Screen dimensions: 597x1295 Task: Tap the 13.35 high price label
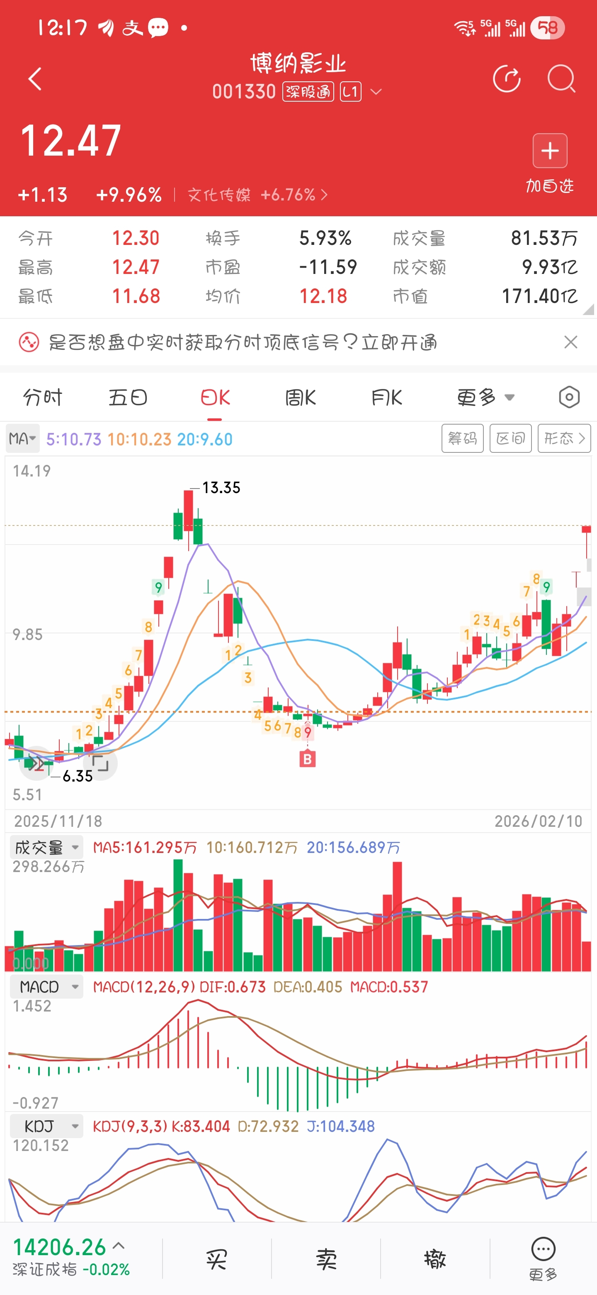coord(221,488)
